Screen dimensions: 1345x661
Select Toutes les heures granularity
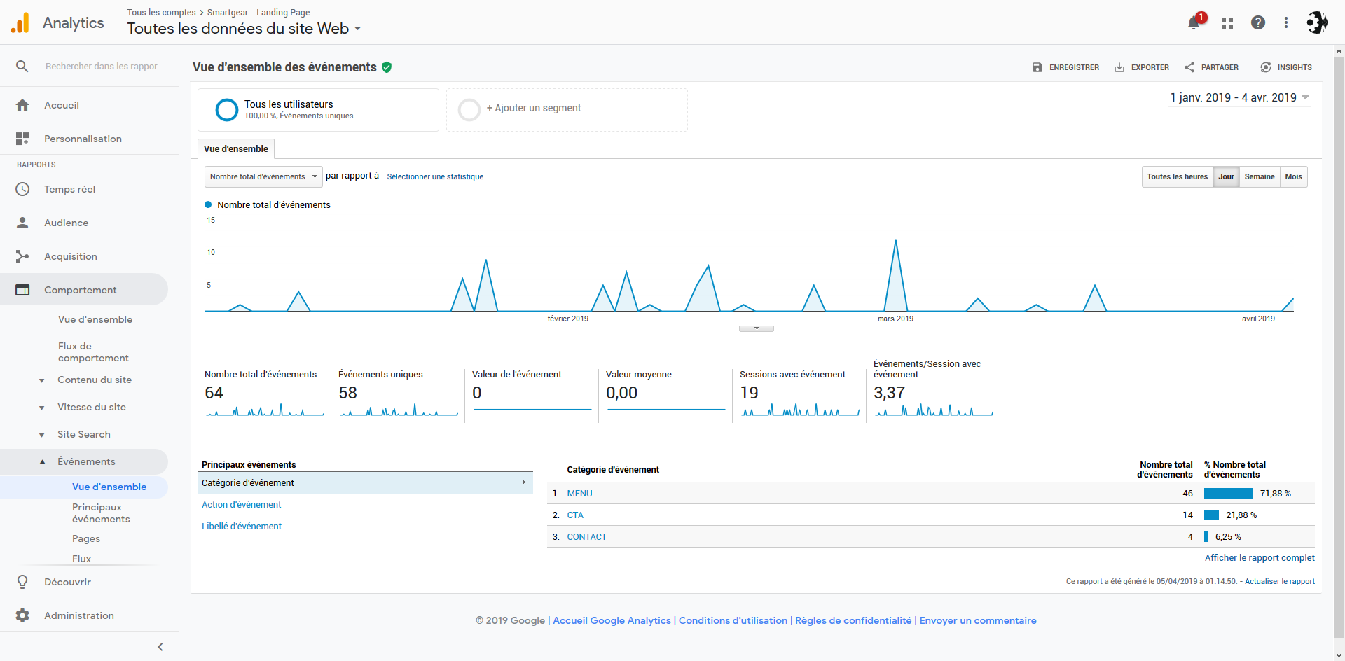pos(1178,176)
